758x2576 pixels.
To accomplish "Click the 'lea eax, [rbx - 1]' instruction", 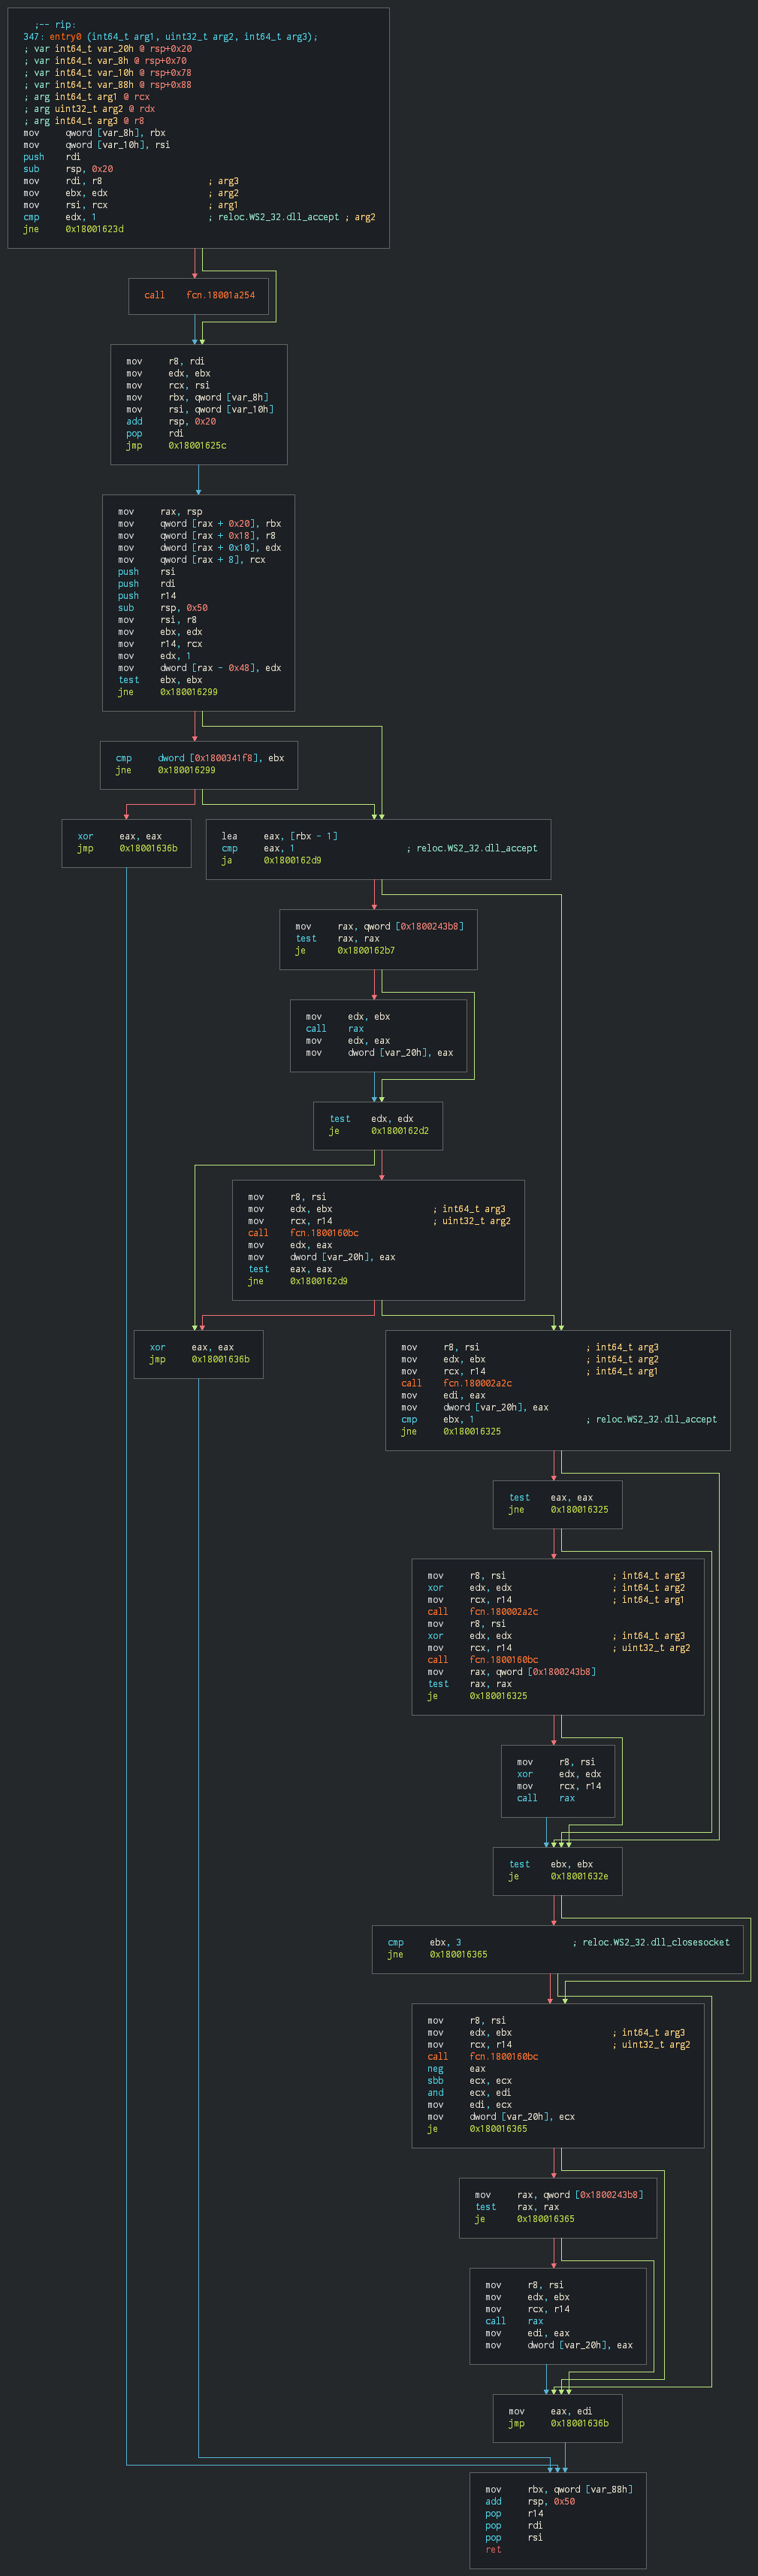I will [280, 835].
